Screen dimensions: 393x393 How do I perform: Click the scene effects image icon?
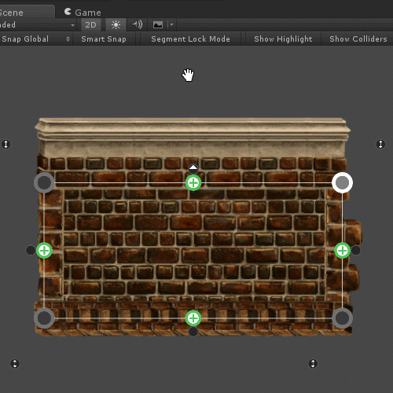(x=158, y=25)
